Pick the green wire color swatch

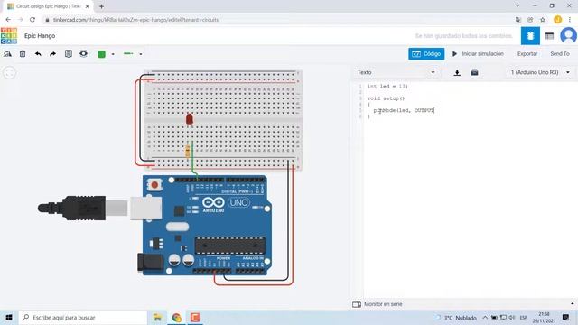(x=101, y=54)
